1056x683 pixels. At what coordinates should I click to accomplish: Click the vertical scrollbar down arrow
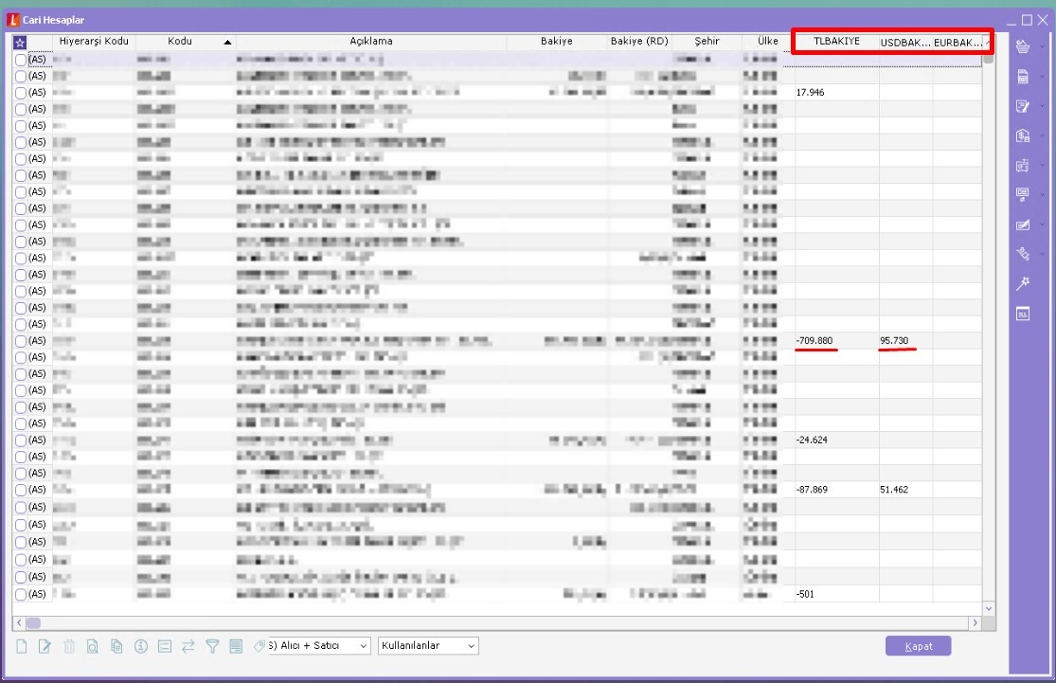989,608
